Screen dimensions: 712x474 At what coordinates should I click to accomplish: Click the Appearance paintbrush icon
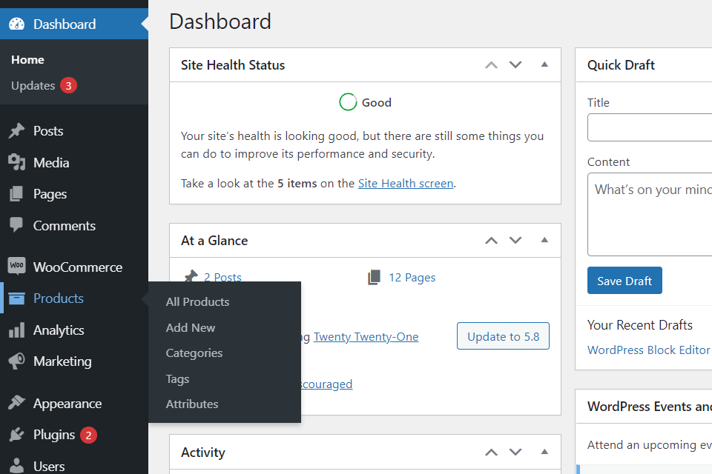(17, 402)
